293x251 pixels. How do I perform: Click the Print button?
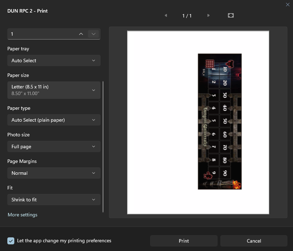(x=184, y=241)
